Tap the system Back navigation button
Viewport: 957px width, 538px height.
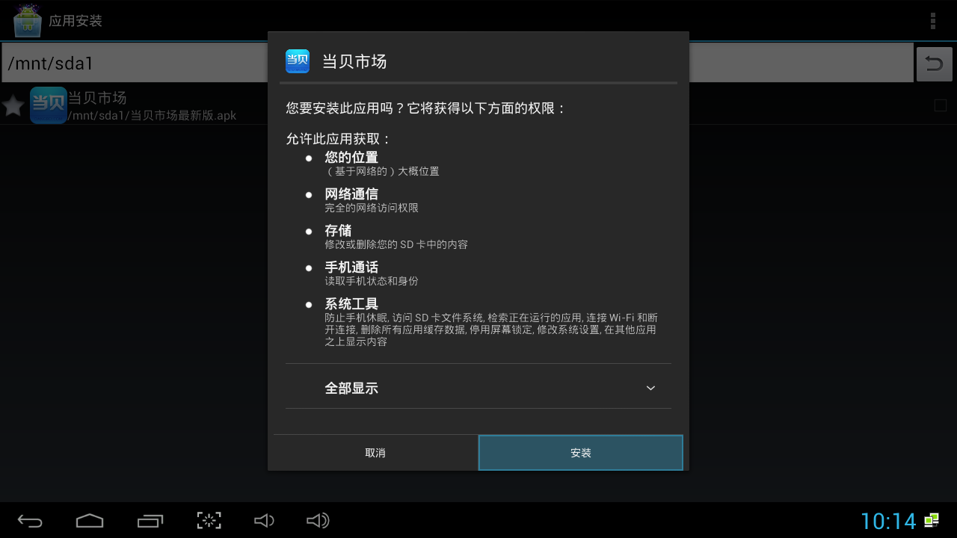click(30, 521)
